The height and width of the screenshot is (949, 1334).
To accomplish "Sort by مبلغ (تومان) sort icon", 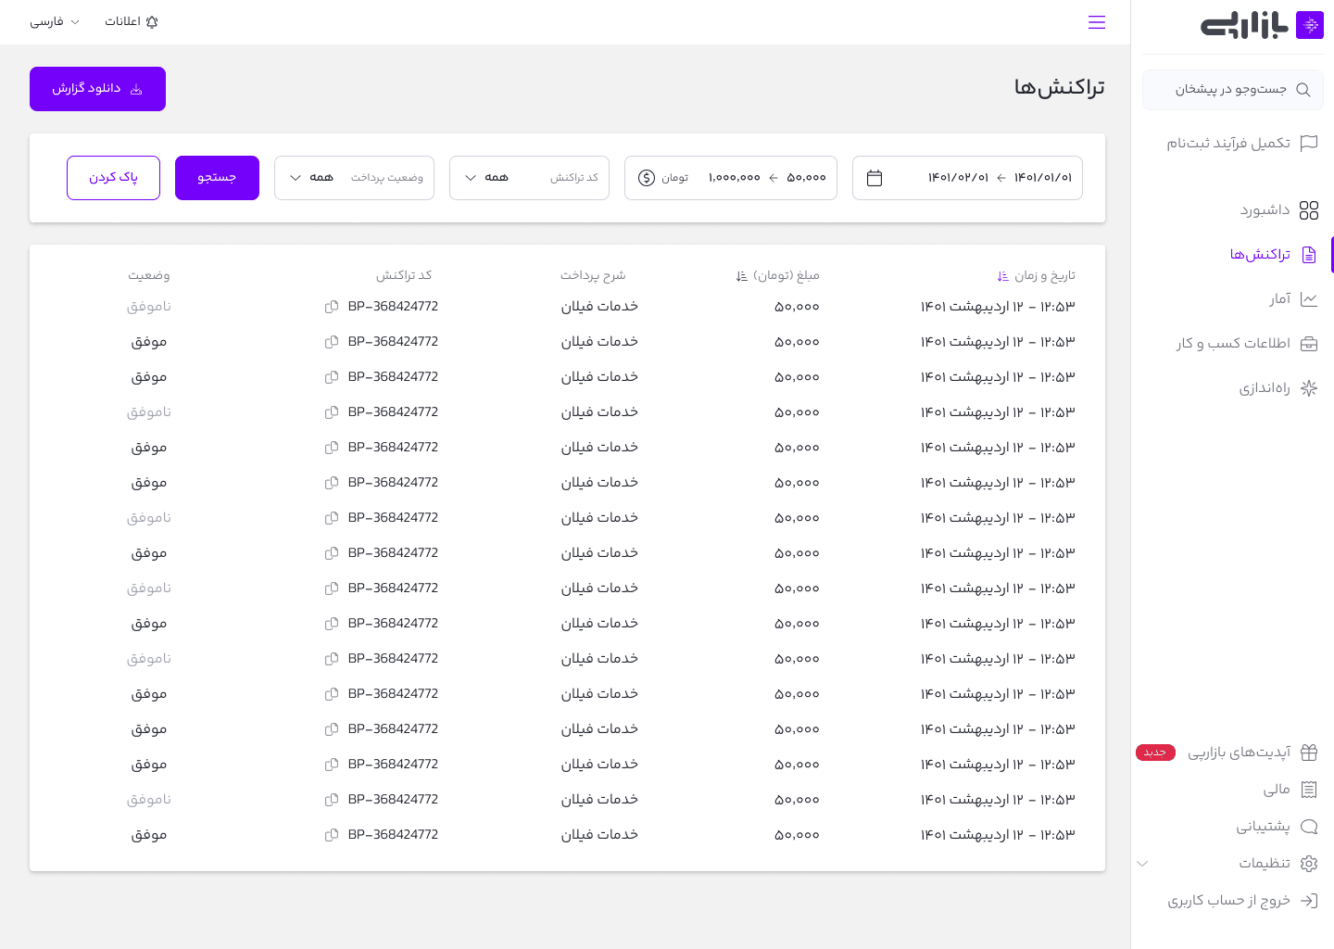I will pyautogui.click(x=741, y=276).
